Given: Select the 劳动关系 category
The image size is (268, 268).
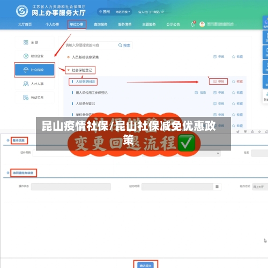Looking at the screenshot, I should click(34, 98).
